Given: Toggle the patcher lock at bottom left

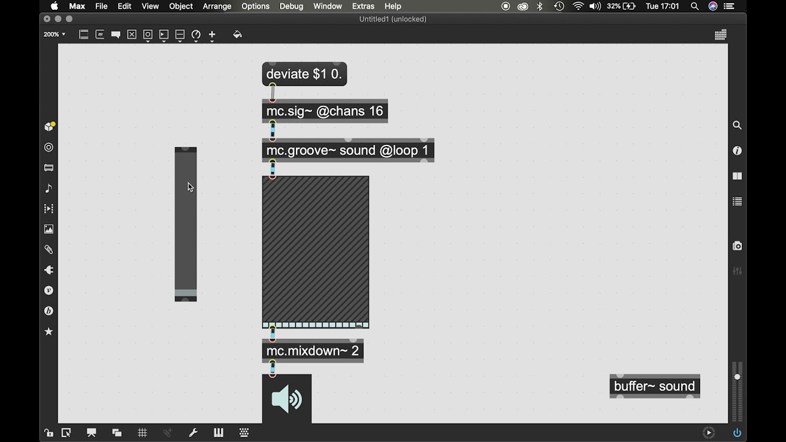Looking at the screenshot, I should (x=49, y=433).
